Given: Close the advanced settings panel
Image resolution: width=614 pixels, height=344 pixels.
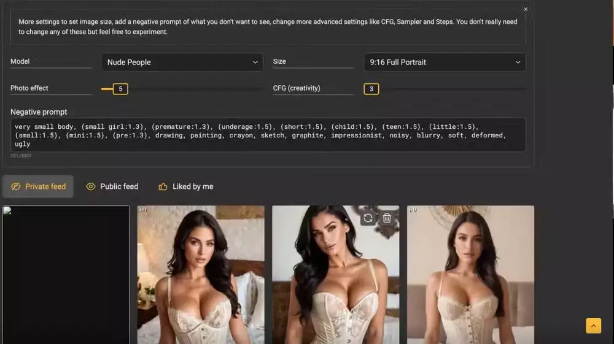Looking at the screenshot, I should click(526, 9).
